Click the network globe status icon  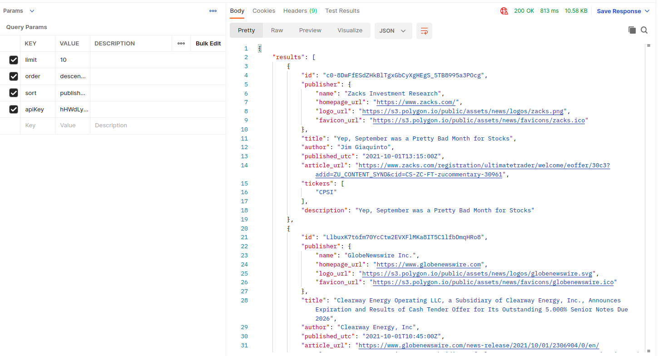tap(504, 11)
